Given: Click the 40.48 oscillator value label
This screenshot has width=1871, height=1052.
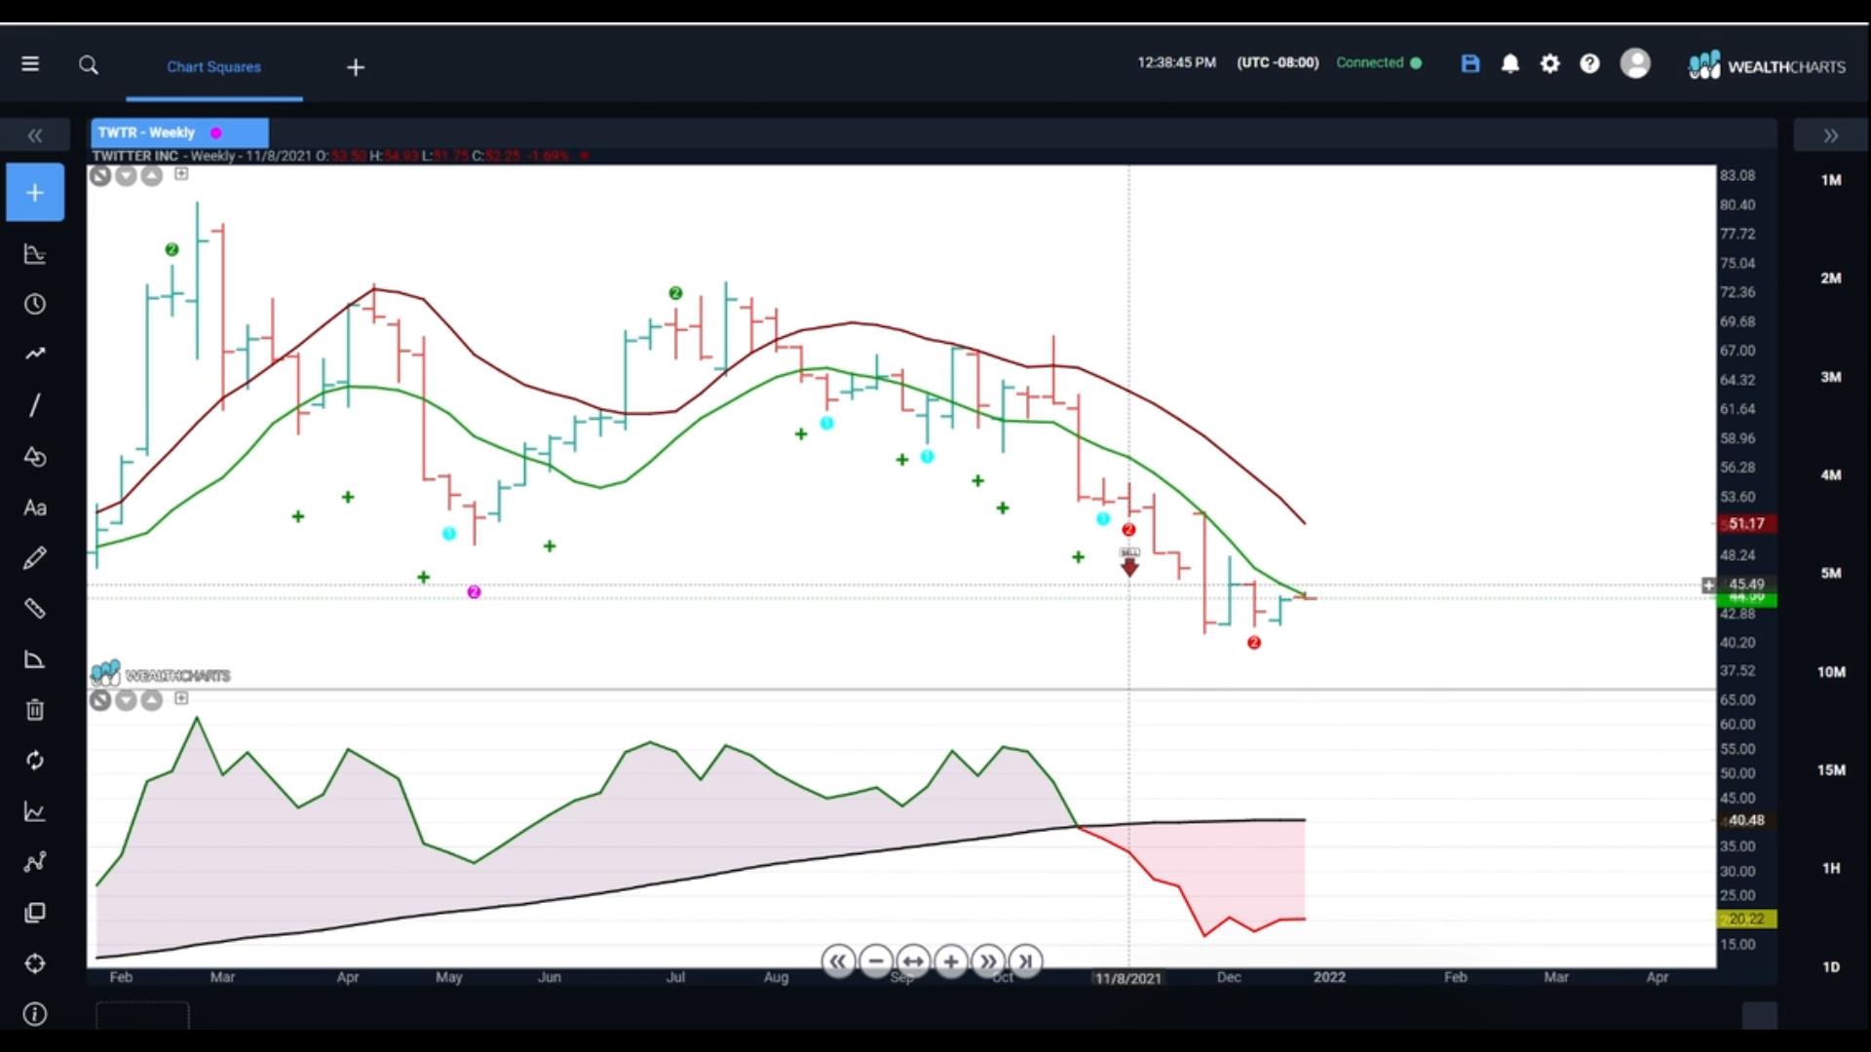Looking at the screenshot, I should [1746, 821].
